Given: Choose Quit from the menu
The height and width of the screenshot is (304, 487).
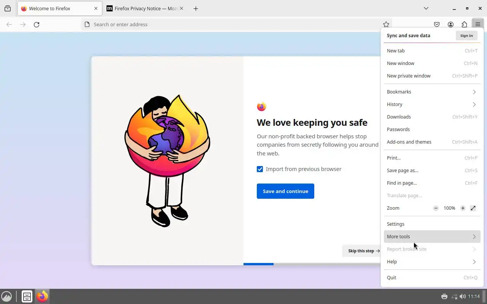Looking at the screenshot, I should [x=432, y=277].
